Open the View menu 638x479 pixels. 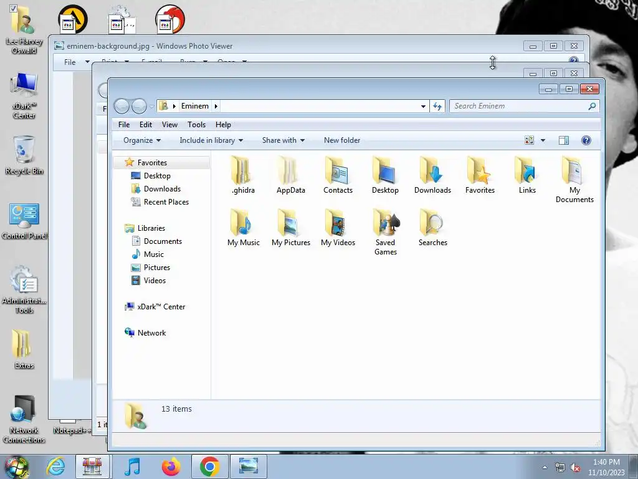[169, 125]
